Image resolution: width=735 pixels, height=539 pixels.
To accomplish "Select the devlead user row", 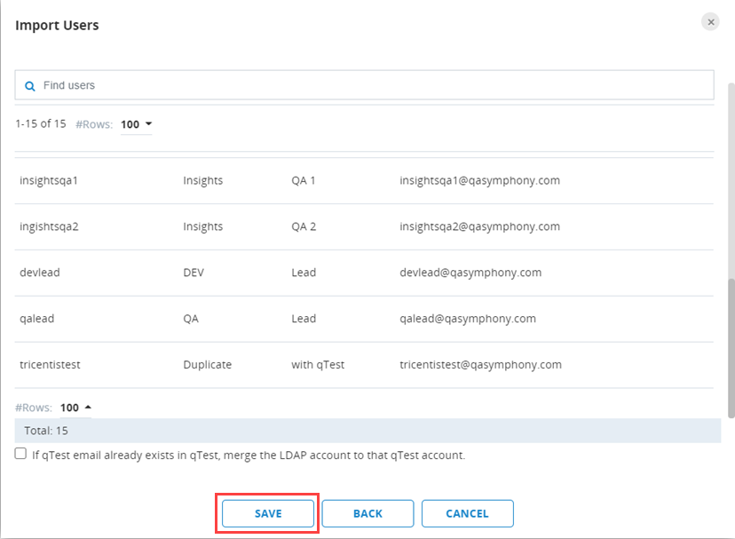I will (x=40, y=273).
